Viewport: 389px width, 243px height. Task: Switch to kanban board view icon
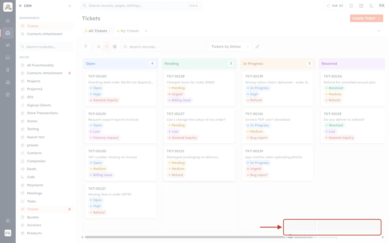click(x=107, y=47)
